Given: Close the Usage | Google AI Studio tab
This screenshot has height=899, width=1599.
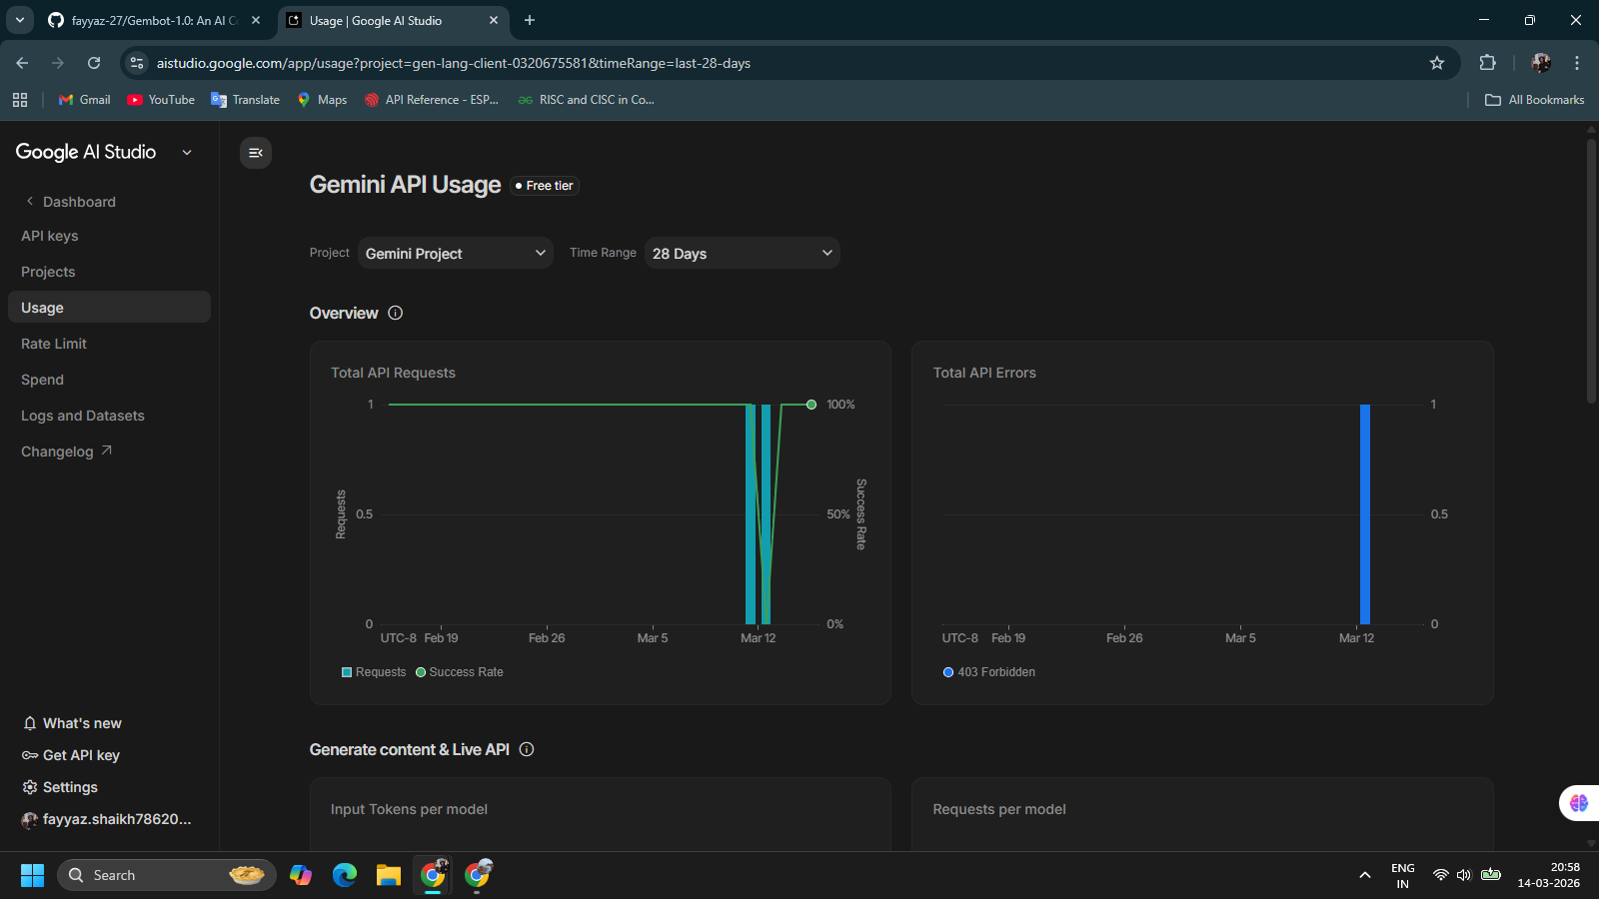Looking at the screenshot, I should (494, 20).
